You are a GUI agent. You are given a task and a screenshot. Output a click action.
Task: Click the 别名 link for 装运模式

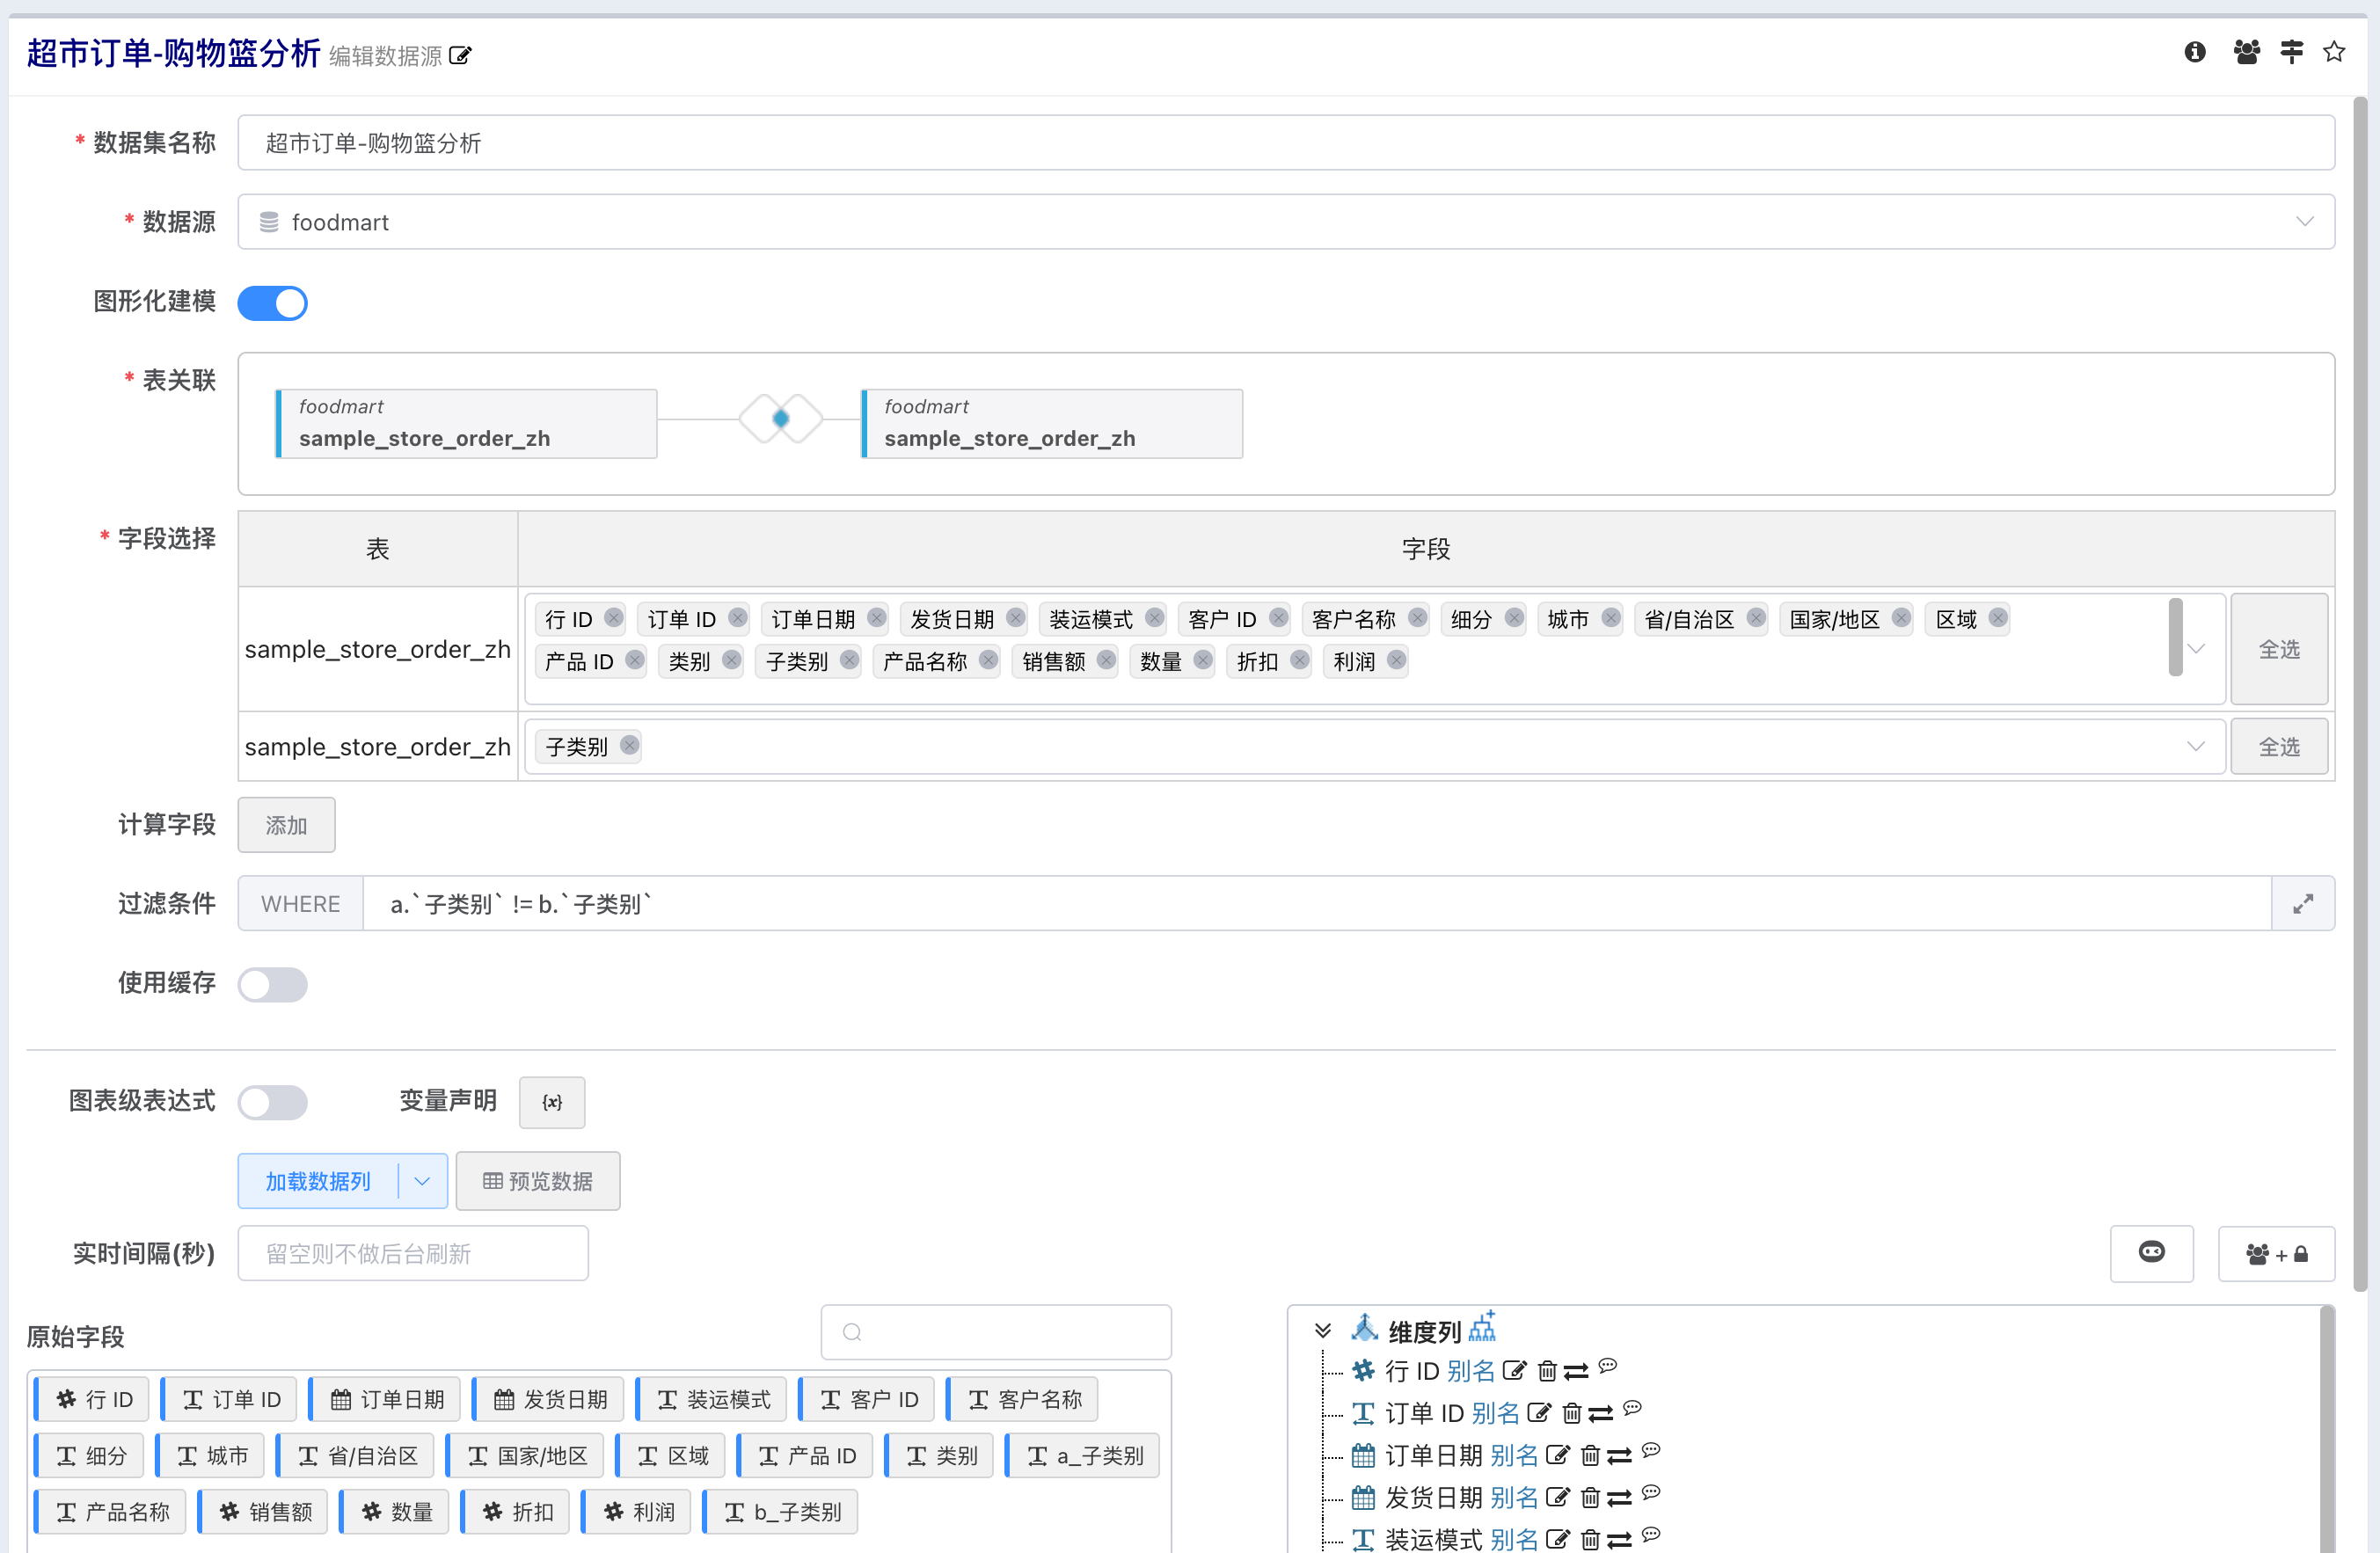[1513, 1539]
